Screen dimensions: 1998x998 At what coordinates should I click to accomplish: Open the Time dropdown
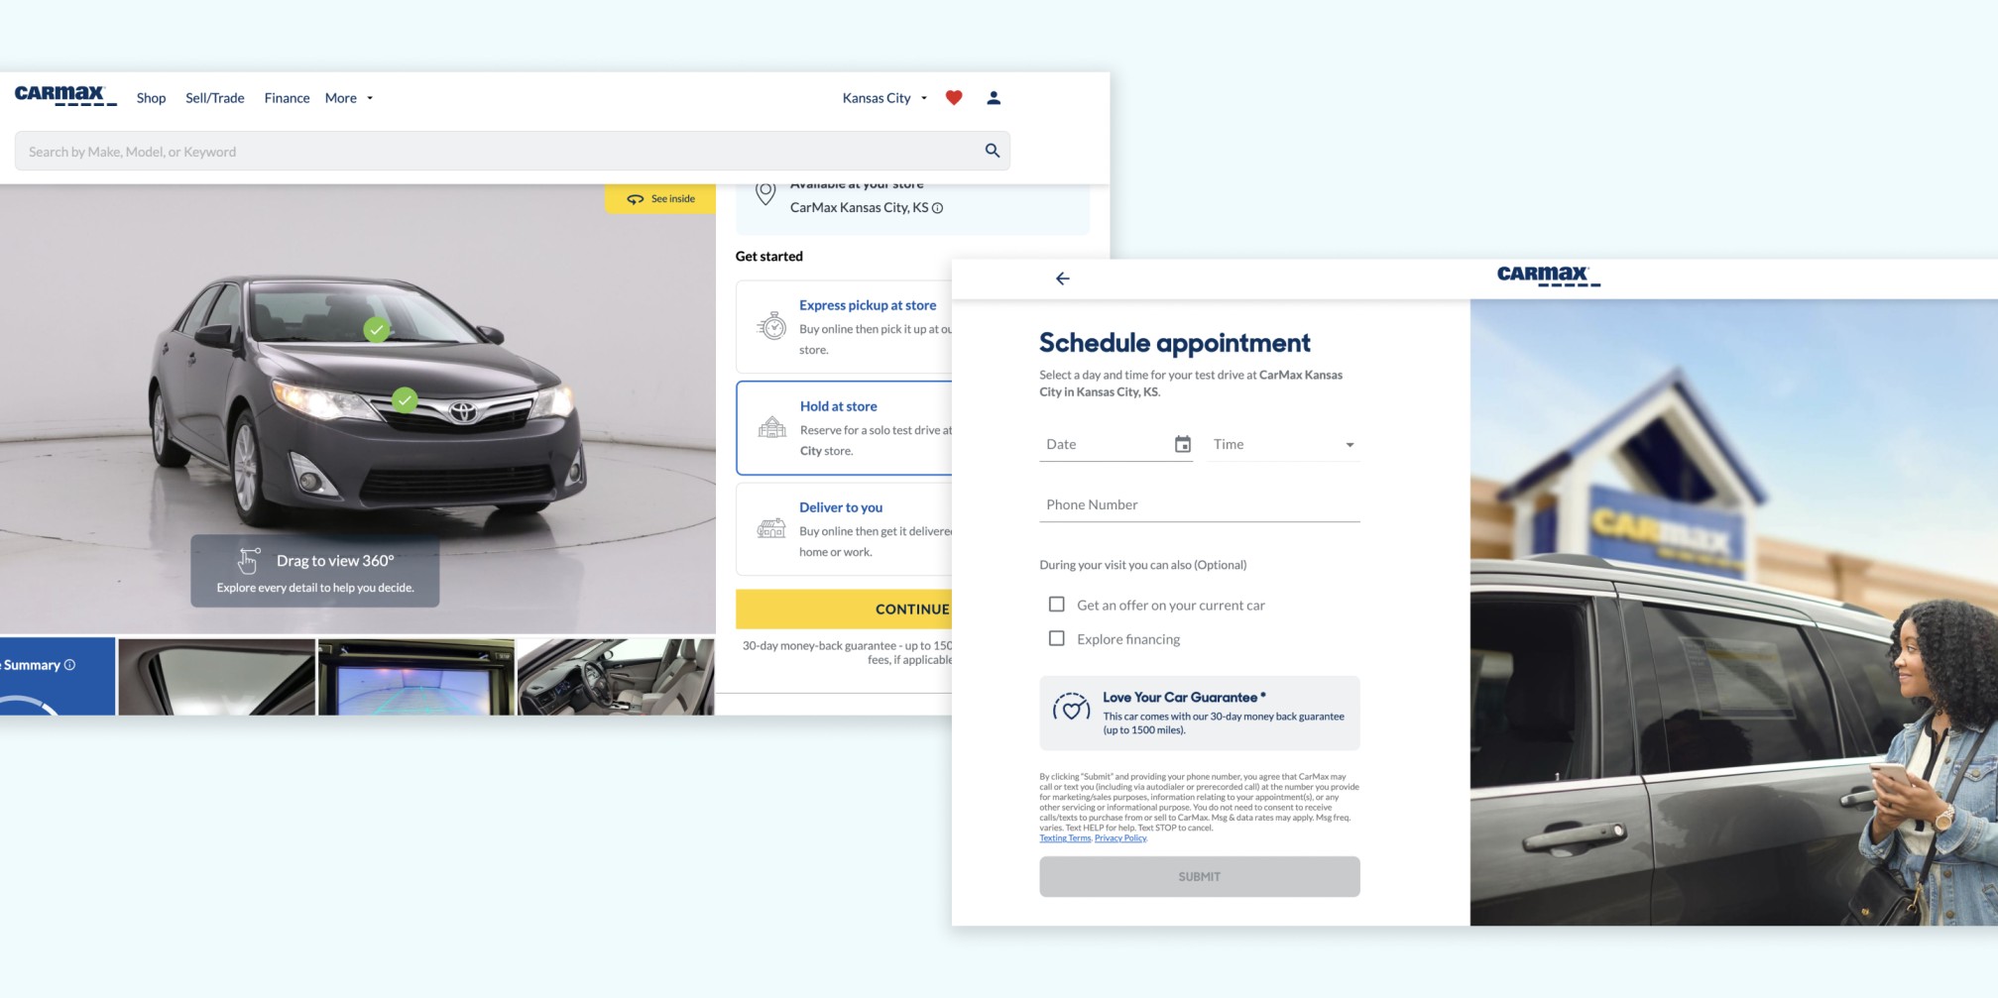(x=1349, y=444)
